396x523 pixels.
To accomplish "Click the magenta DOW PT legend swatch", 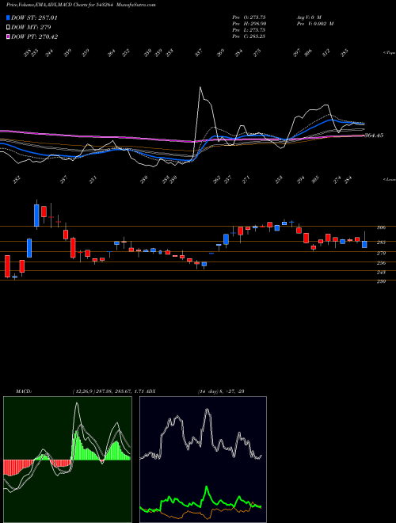I will pos(8,36).
